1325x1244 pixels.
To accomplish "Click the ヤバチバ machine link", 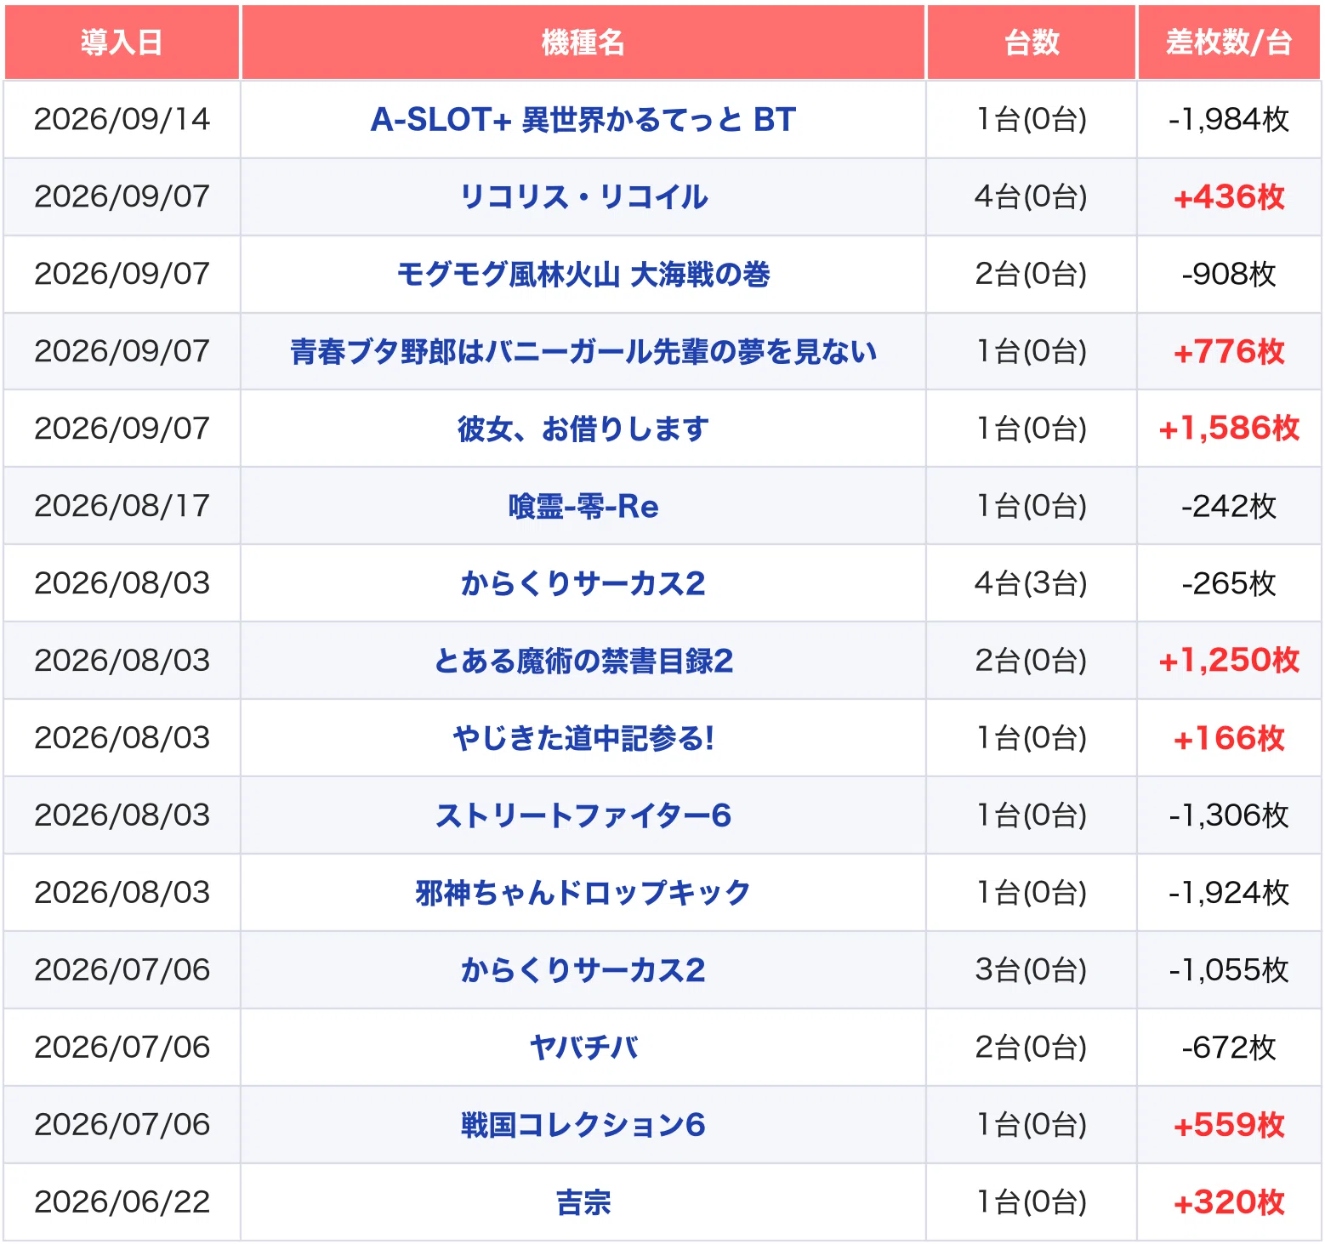I will (x=583, y=1048).
